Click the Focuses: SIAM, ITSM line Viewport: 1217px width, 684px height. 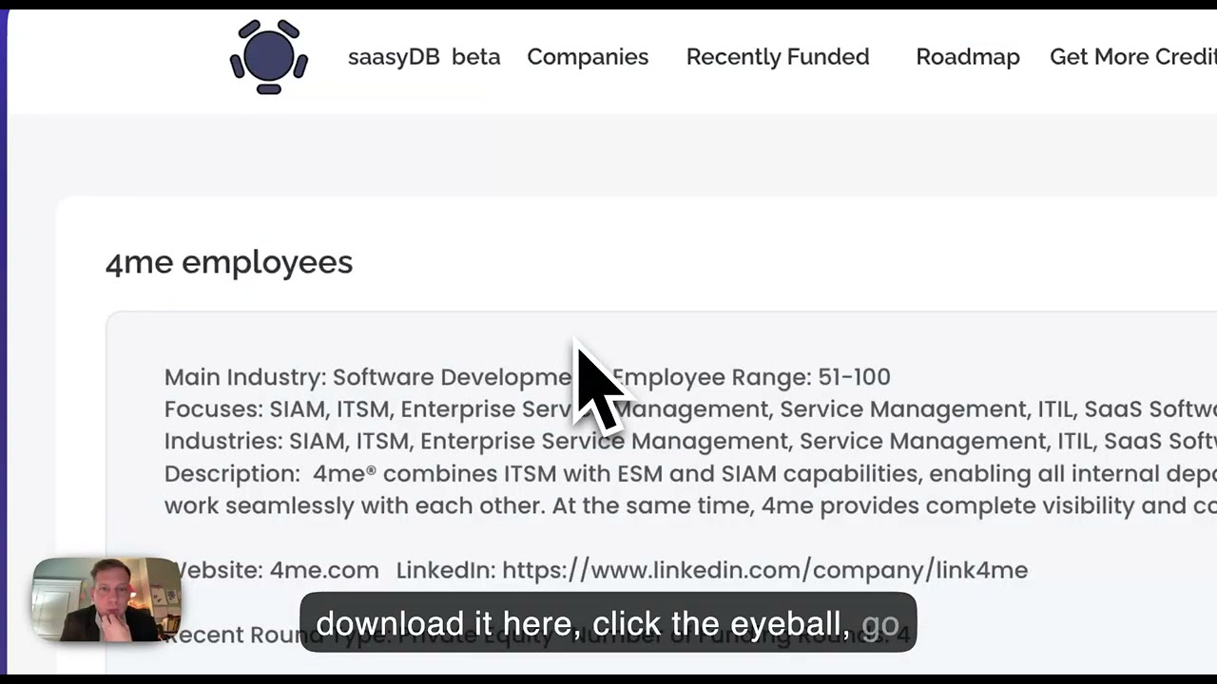[x=690, y=409]
